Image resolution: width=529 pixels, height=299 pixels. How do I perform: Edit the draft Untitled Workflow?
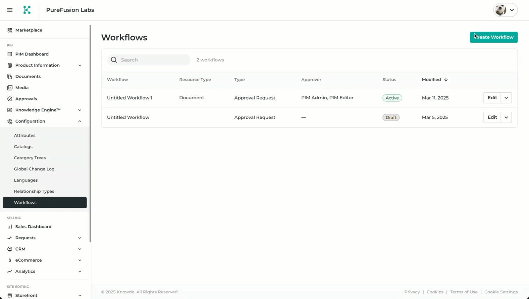(x=492, y=117)
